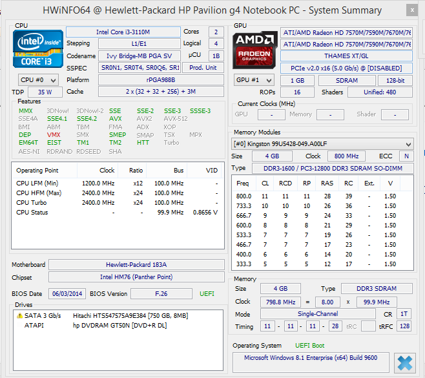Click the ECC value N
Screen dimensions: 425x378
coord(406,156)
